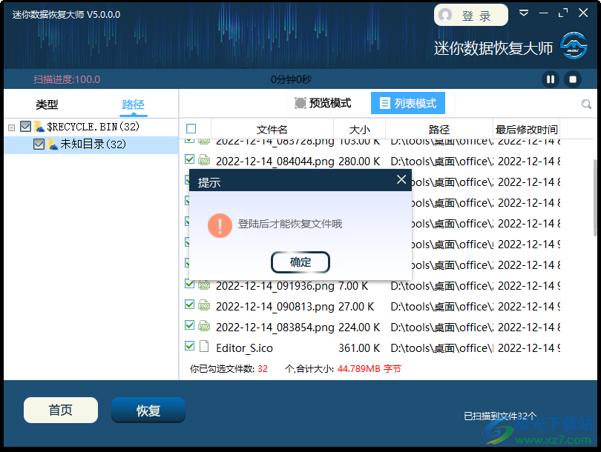Click the 确定 button in the prompt dialog
The width and height of the screenshot is (601, 452).
click(300, 262)
